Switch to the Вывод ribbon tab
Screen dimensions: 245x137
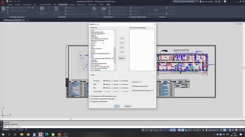72,5
